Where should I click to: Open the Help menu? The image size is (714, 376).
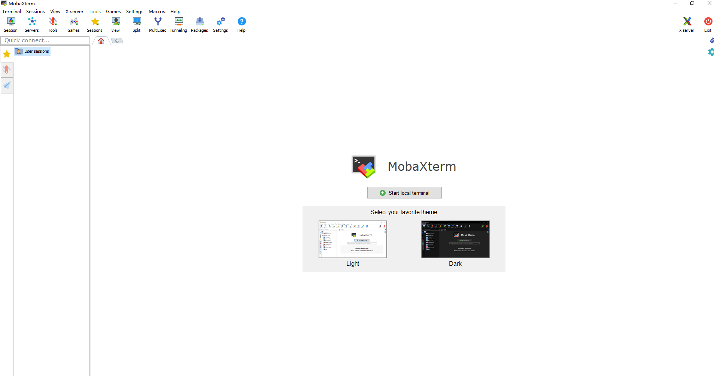coord(176,12)
